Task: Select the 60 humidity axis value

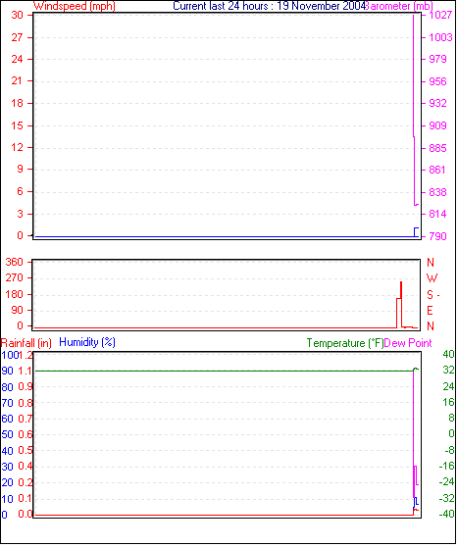Action: (x=7, y=419)
